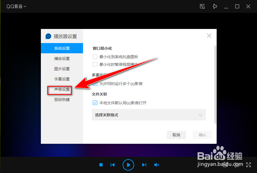This screenshot has height=173, width=257.
Task: Pin the player window on top
Action: click(x=215, y=6)
